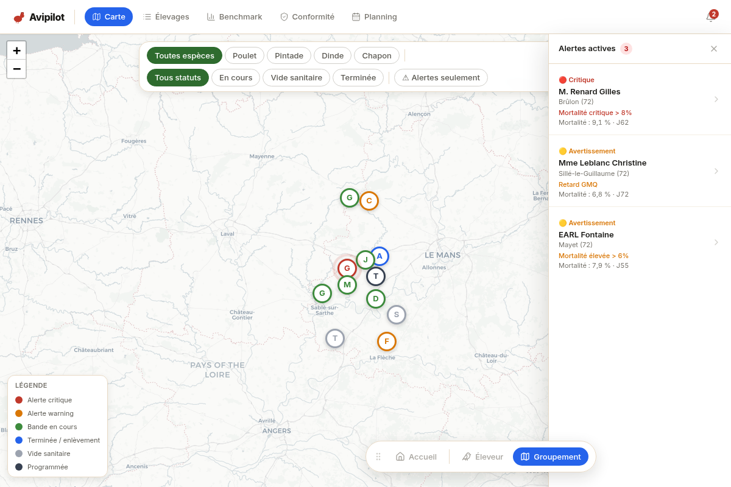Image resolution: width=731 pixels, height=487 pixels.
Task: Open Mme Leblanc Christine alert
Action: (640, 171)
